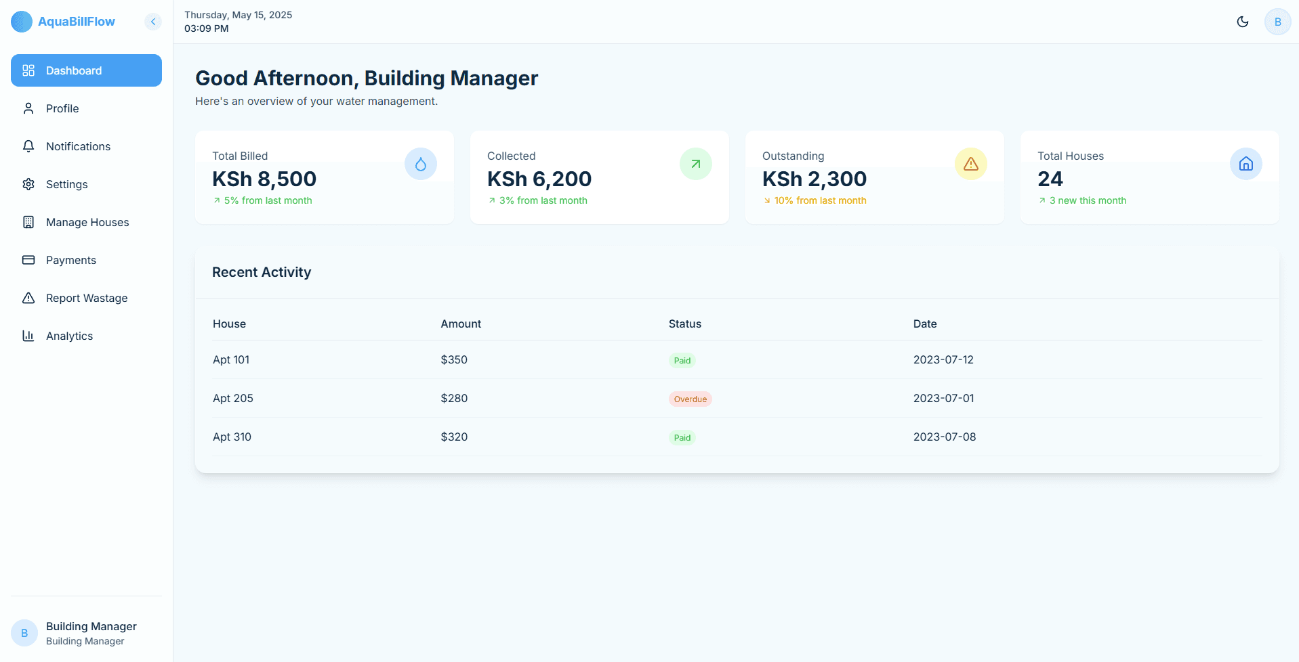
Task: Click the water droplet icon on Total Billed
Action: coord(420,164)
